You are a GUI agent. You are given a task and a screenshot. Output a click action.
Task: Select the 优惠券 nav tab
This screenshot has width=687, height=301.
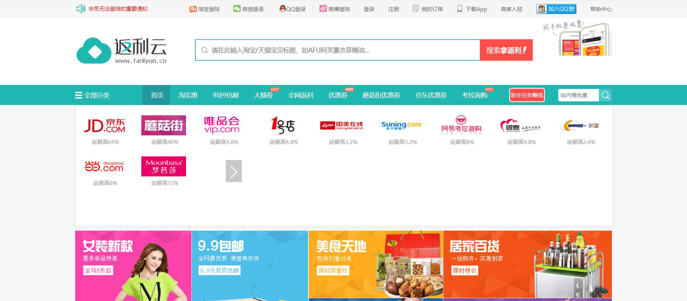[338, 95]
